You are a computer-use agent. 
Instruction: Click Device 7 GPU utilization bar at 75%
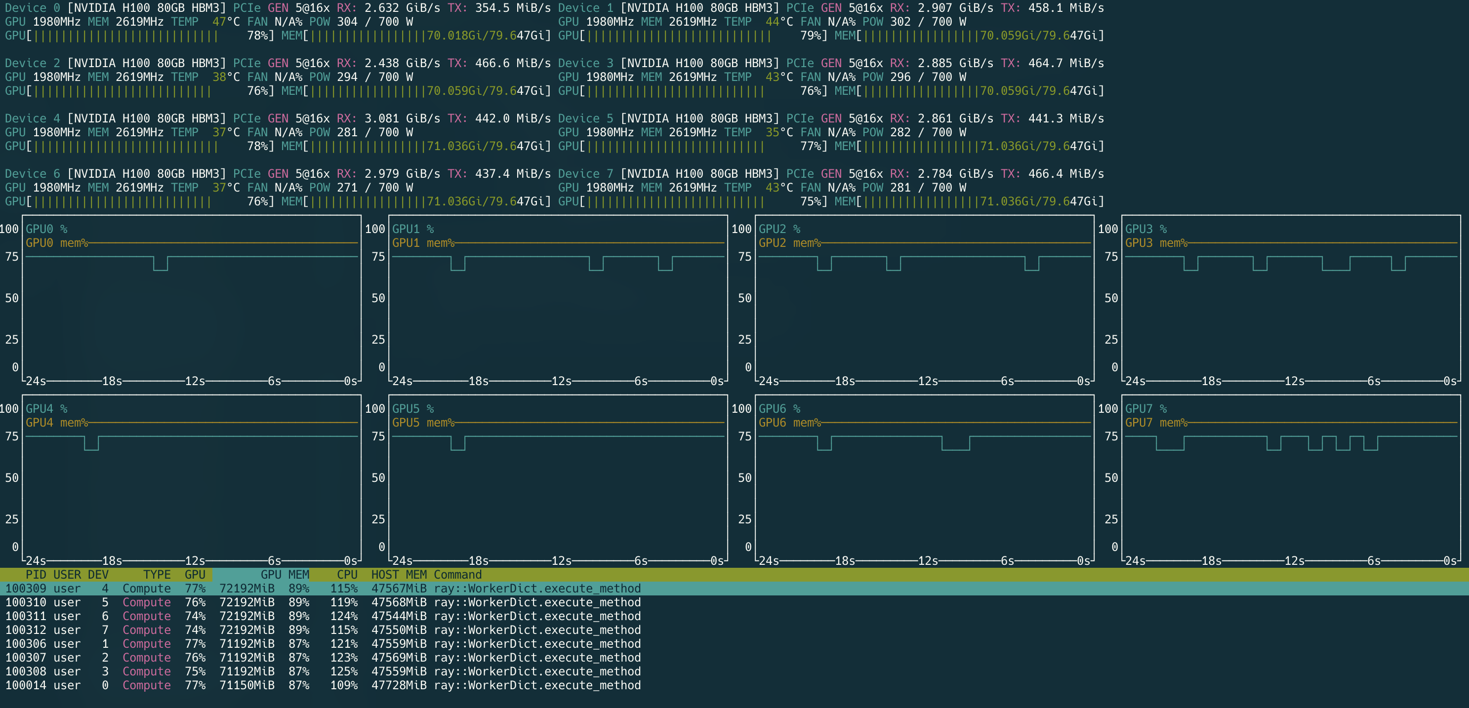[693, 202]
